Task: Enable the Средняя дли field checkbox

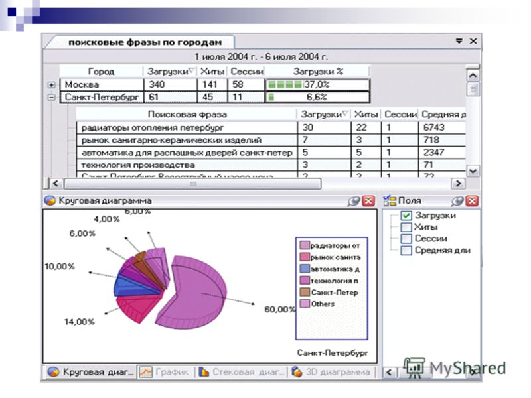Action: point(406,251)
